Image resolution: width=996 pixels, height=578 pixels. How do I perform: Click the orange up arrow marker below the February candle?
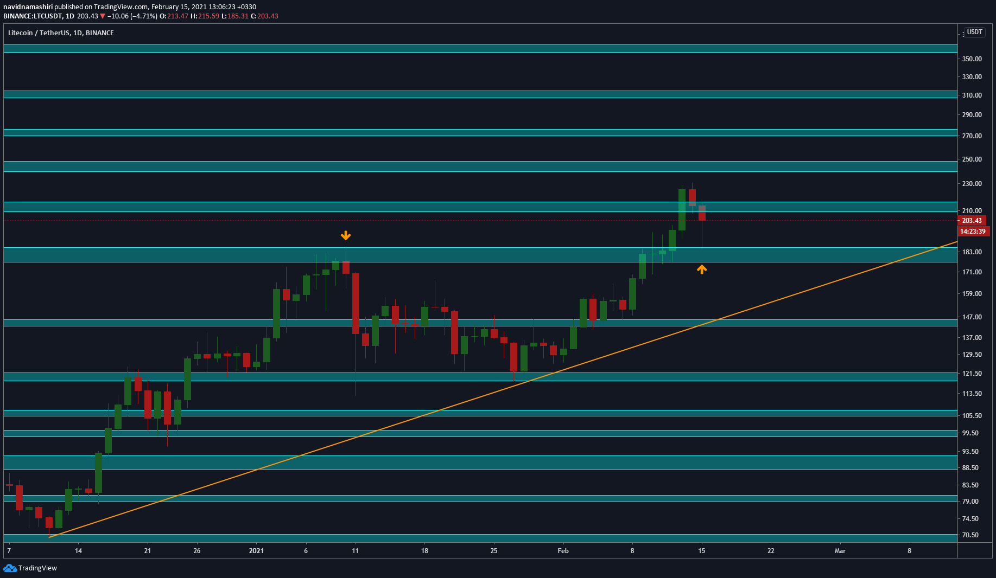(702, 269)
